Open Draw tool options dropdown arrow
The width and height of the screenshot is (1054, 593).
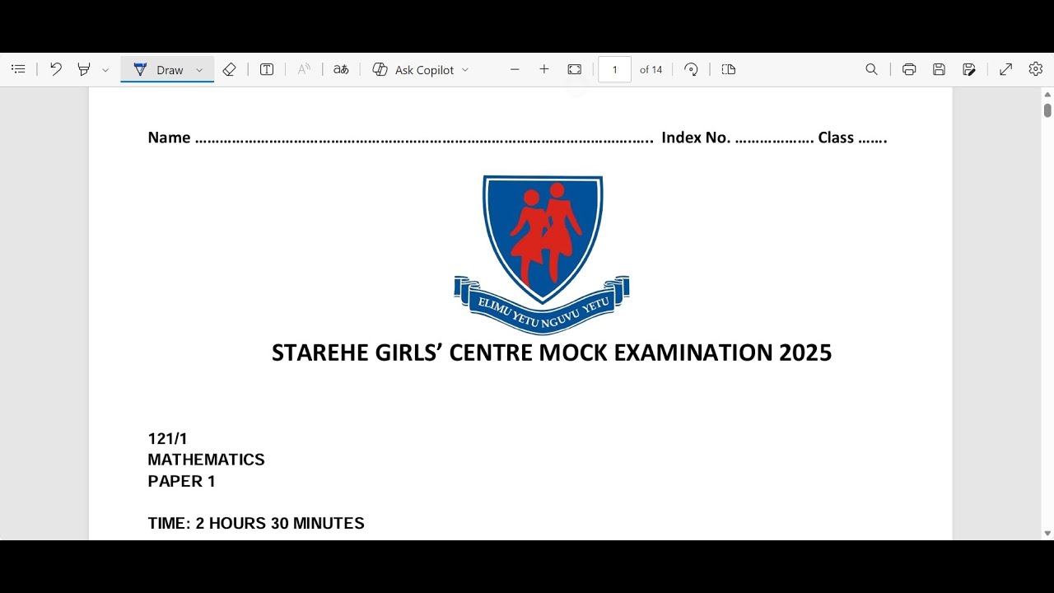point(199,70)
